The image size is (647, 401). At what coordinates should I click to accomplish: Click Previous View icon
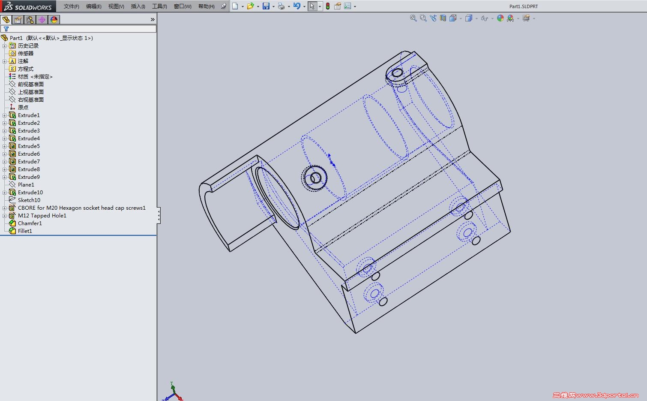[433, 18]
